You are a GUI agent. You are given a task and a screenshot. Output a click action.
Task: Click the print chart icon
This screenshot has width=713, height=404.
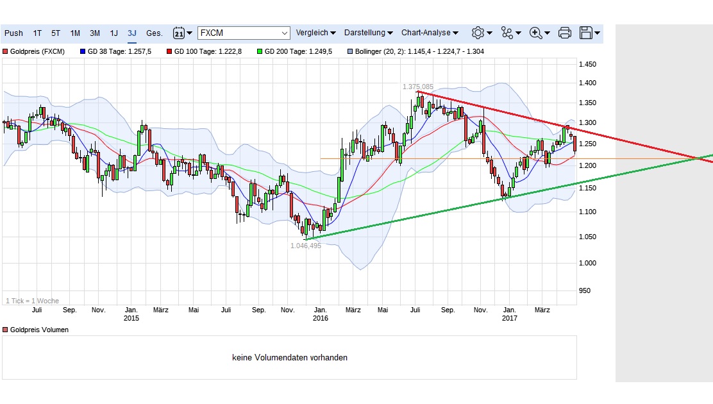(565, 33)
